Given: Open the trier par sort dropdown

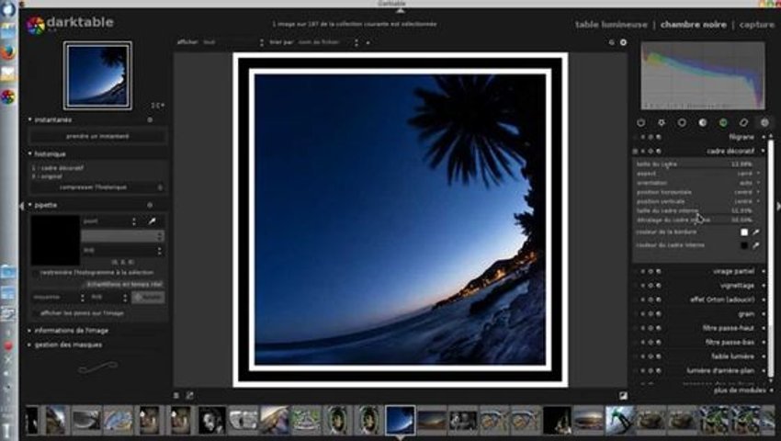Looking at the screenshot, I should 327,43.
